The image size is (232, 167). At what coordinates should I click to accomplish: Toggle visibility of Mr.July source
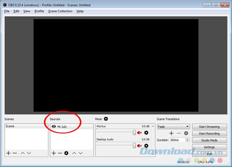54,126
